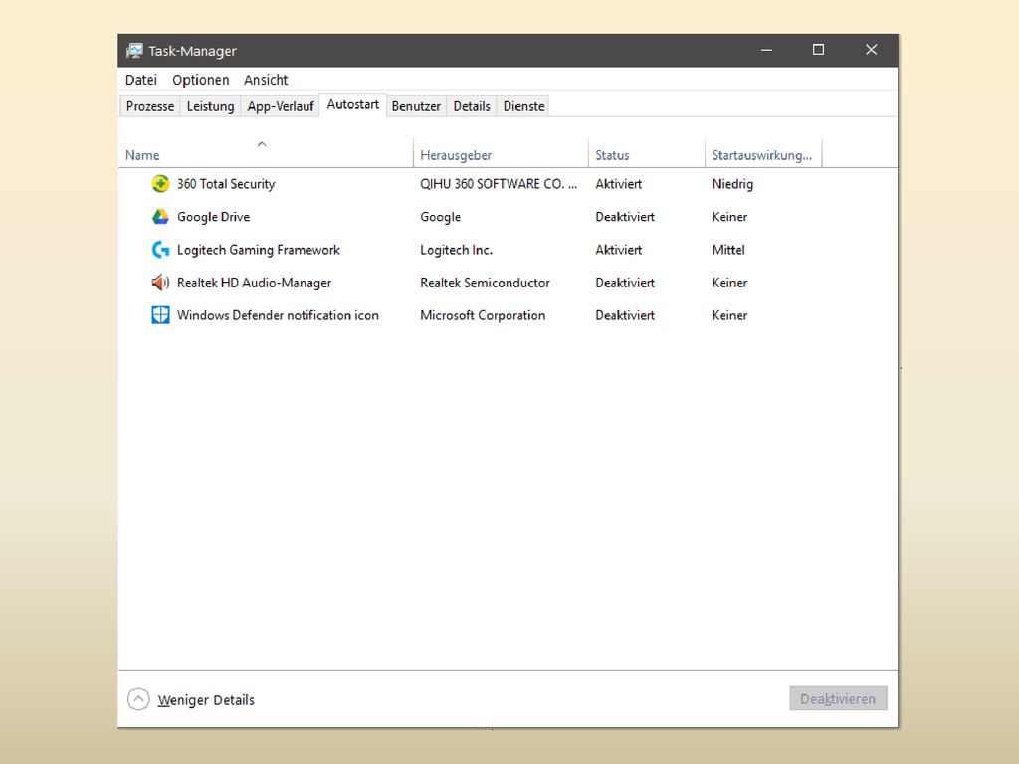Click publisher QIHU 360 SOFTWARE CO.
Screen dimensions: 1019x764
pyautogui.click(x=499, y=184)
